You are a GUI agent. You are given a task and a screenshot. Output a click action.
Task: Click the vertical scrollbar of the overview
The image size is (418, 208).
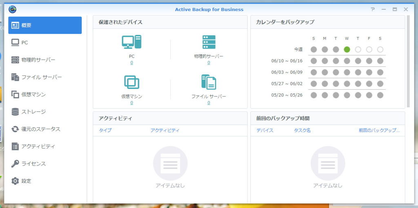pyautogui.click(x=408, y=61)
